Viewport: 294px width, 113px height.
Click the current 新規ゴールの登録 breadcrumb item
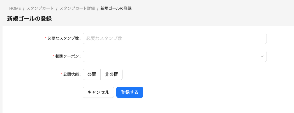(x=116, y=8)
